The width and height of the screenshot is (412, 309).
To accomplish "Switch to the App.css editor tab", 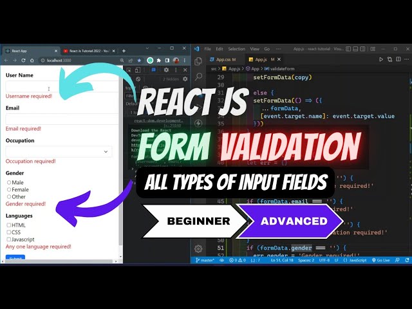I will (223, 60).
